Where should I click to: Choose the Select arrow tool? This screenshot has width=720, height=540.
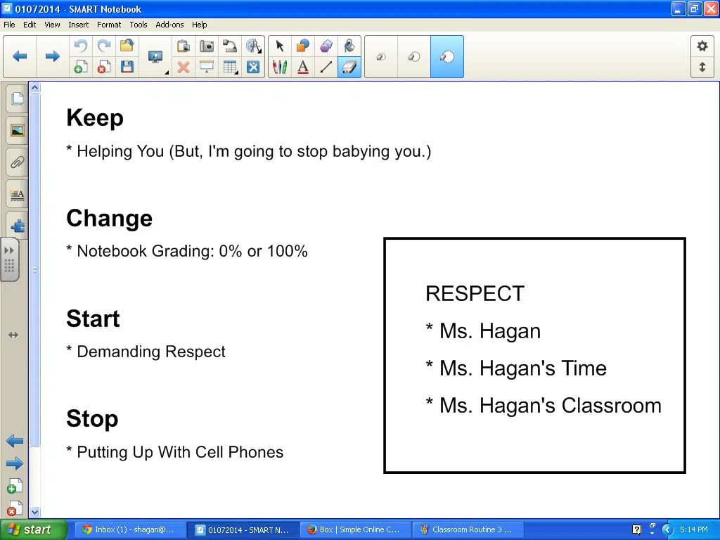click(x=280, y=46)
